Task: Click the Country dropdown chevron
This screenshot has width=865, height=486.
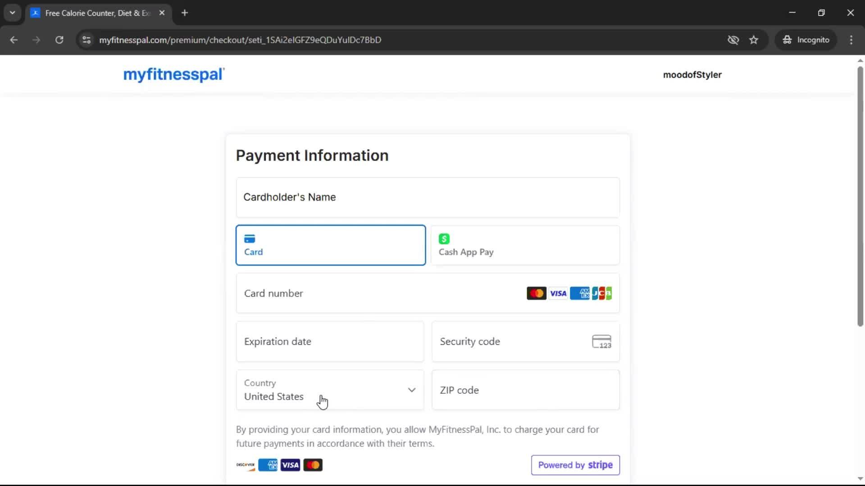Action: 411,390
